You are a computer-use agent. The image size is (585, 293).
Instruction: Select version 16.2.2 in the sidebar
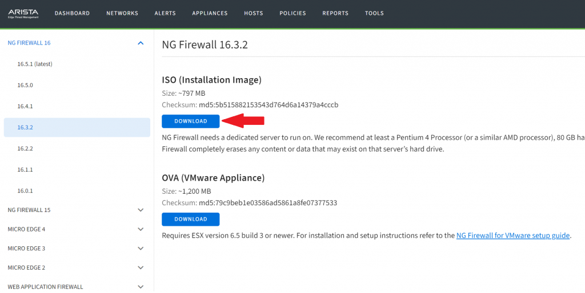pos(25,149)
